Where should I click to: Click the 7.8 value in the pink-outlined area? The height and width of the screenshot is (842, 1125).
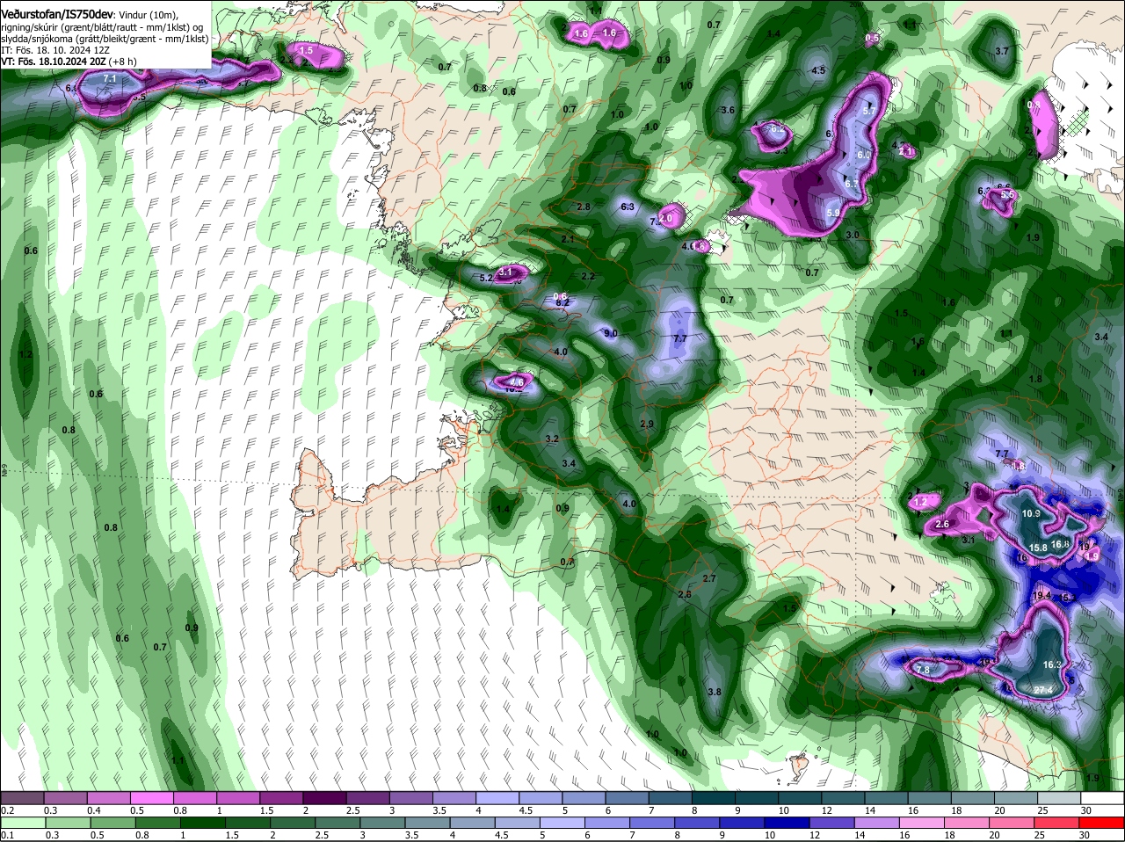(923, 670)
